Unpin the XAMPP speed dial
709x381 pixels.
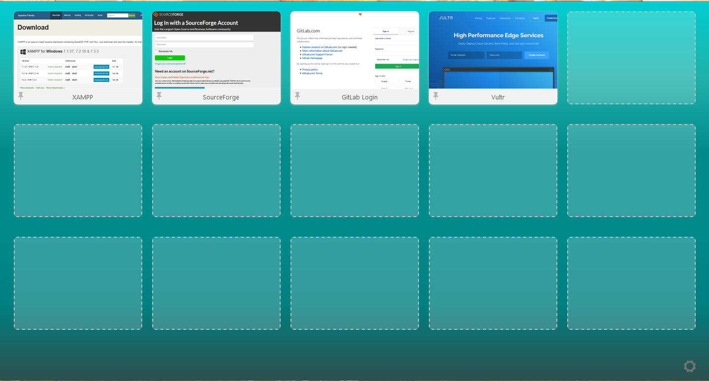(x=21, y=96)
